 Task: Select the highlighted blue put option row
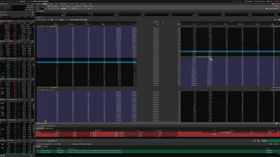click(x=230, y=51)
